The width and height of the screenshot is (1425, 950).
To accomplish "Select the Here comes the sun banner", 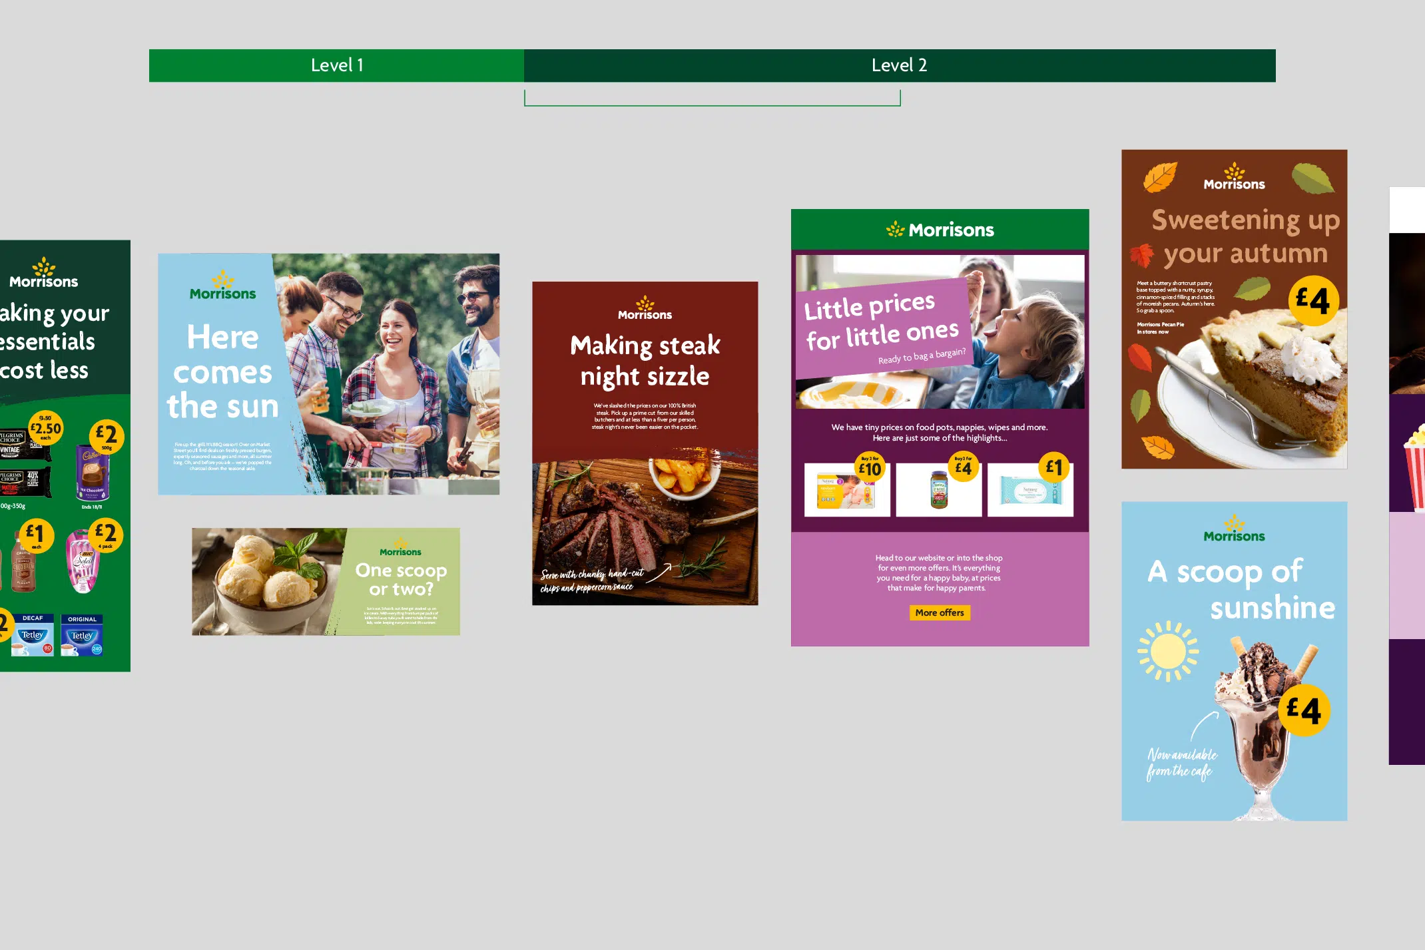I will (328, 373).
